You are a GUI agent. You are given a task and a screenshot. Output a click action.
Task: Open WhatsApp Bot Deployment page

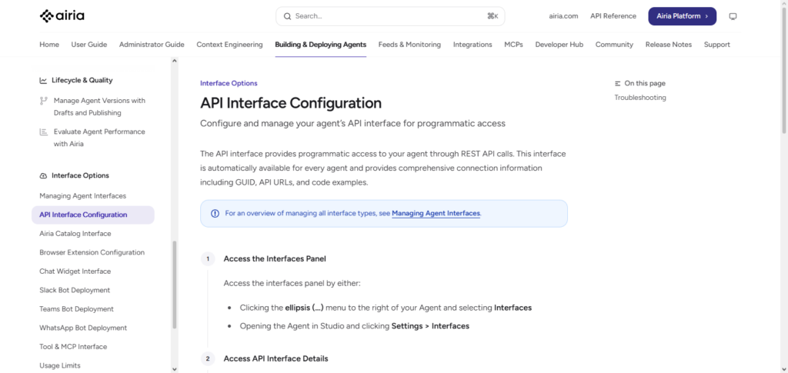[83, 328]
